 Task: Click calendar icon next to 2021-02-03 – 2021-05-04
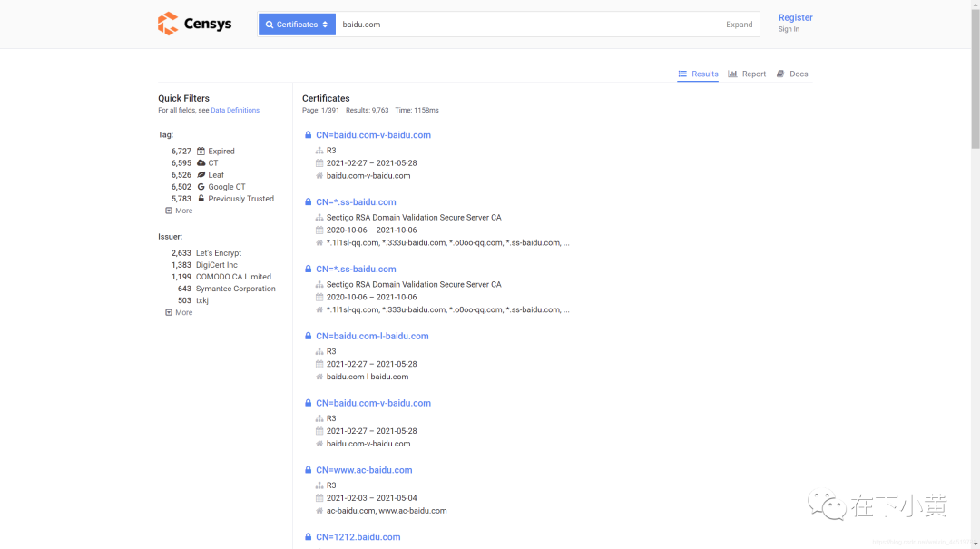point(319,497)
